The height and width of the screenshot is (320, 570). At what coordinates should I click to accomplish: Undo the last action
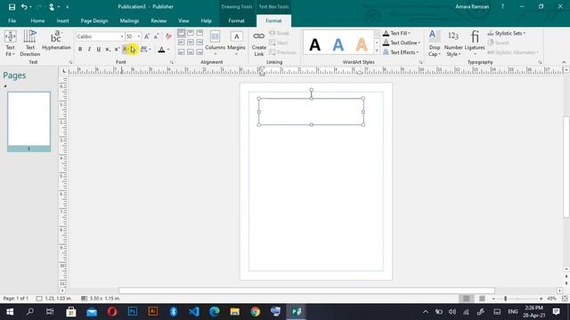24,6
